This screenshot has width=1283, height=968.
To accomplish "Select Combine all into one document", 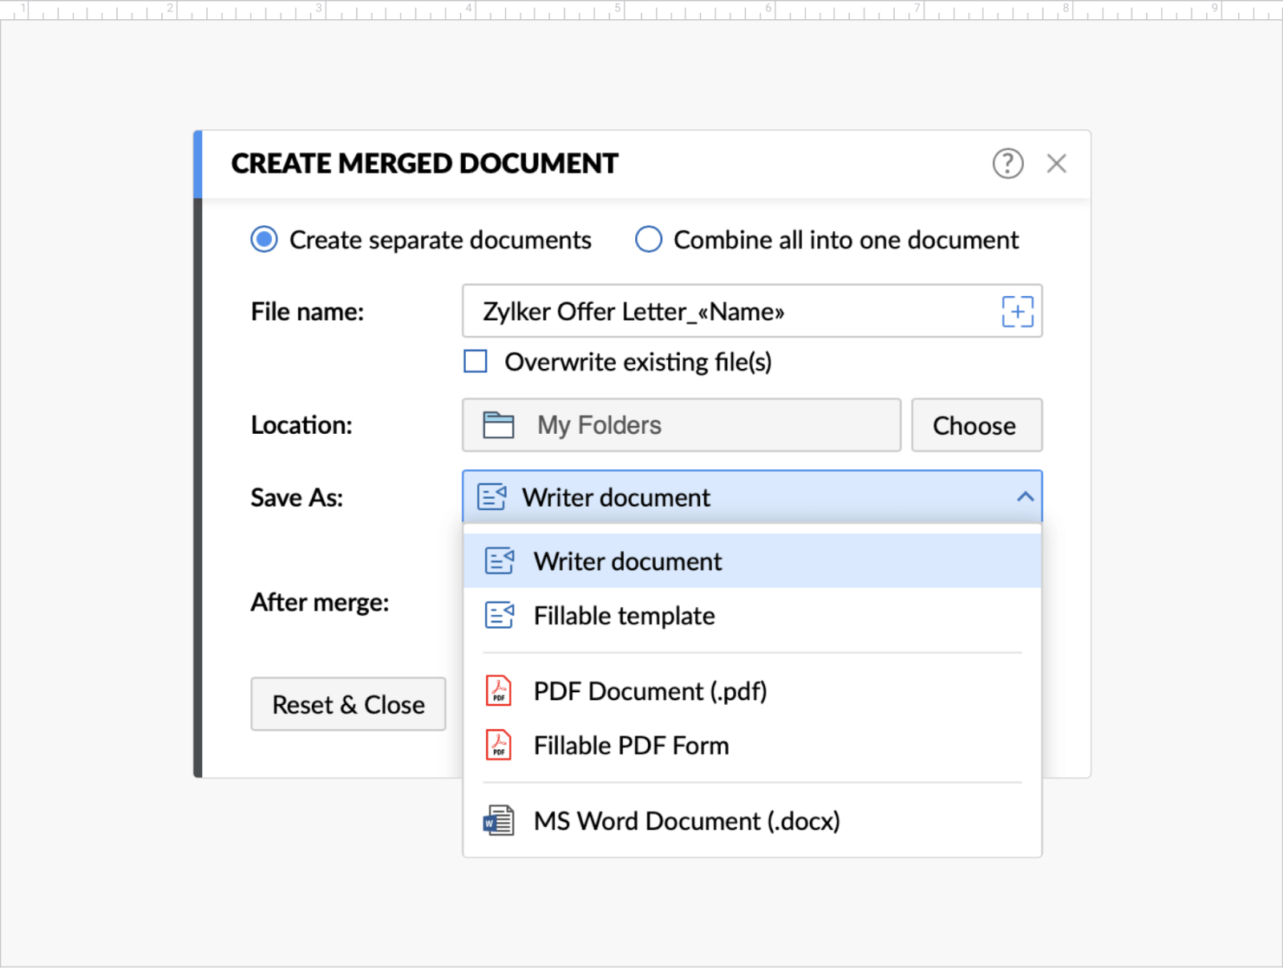I will [648, 239].
